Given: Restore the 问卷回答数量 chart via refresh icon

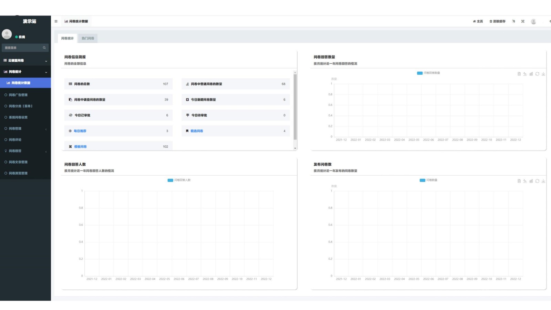Looking at the screenshot, I should tap(537, 74).
